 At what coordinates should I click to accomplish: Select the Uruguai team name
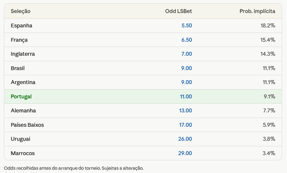click(x=21, y=139)
